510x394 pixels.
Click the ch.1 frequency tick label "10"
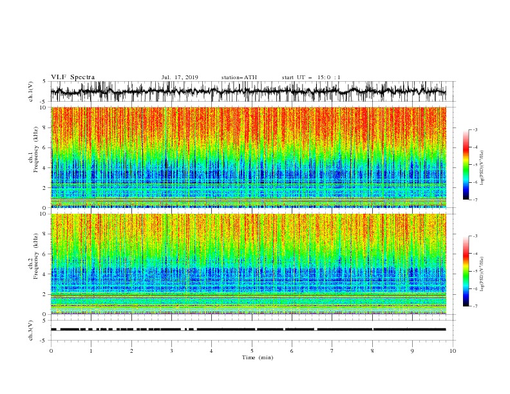click(x=43, y=108)
